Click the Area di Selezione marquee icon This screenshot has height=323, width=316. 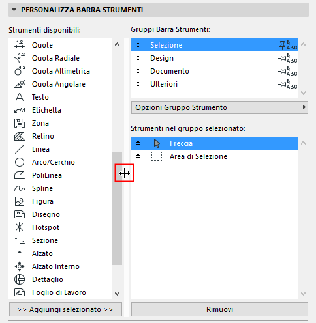157,156
